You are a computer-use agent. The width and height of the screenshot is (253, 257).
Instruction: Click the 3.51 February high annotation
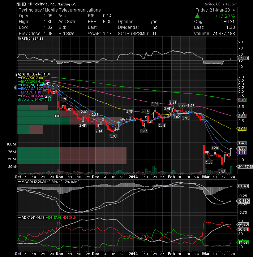[173, 103]
